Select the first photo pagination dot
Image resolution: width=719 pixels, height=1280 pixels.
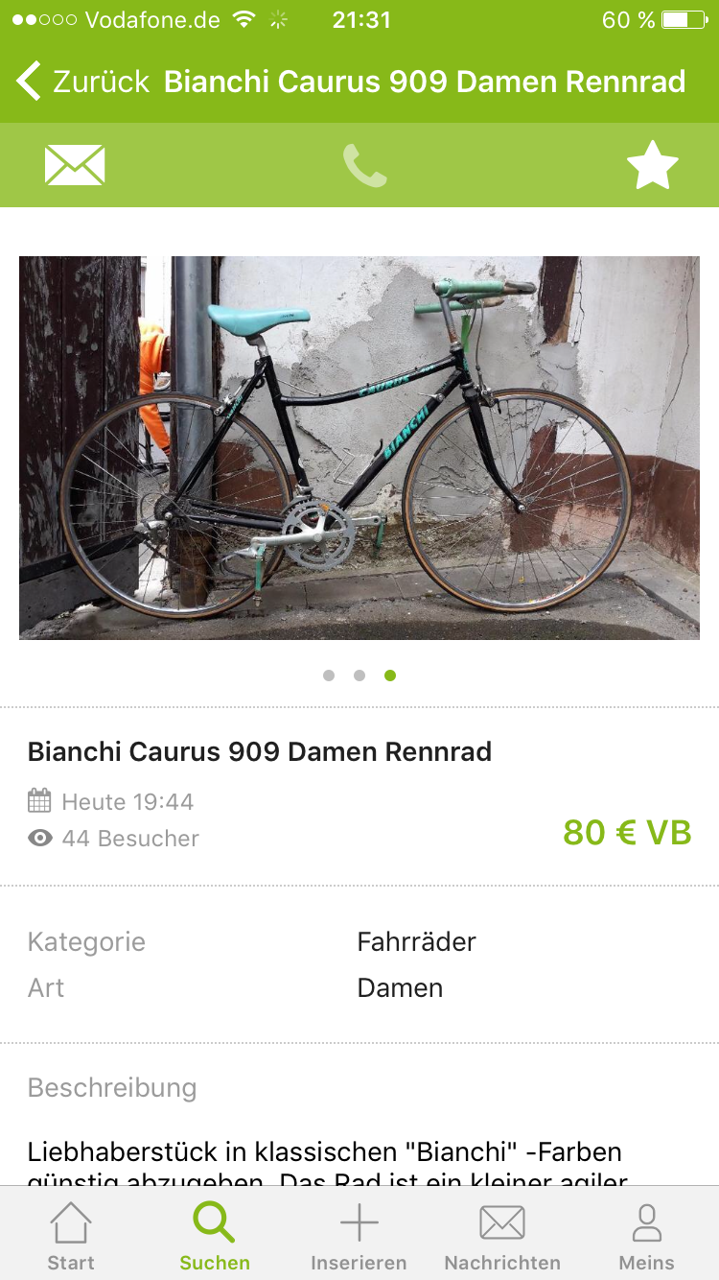(x=329, y=676)
